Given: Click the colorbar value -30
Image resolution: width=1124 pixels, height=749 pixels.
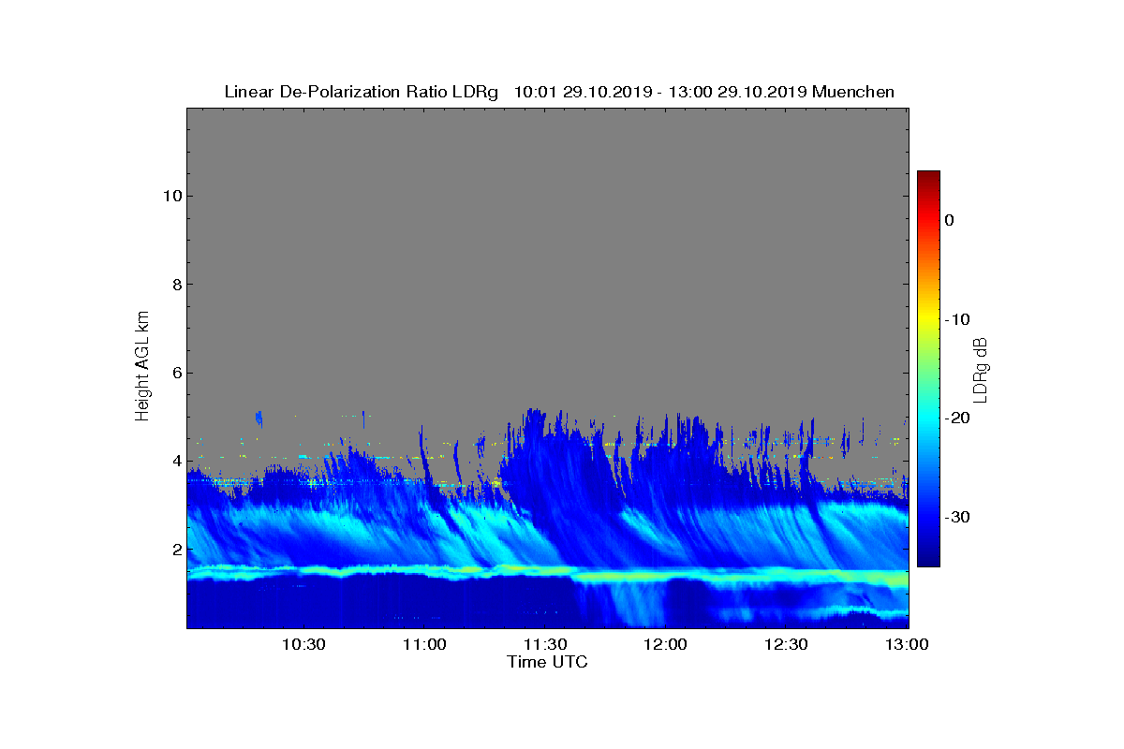Looking at the screenshot, I should tap(956, 518).
